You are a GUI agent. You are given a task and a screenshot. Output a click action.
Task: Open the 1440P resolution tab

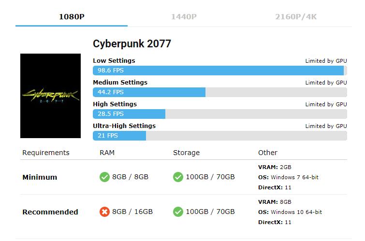pyautogui.click(x=184, y=17)
